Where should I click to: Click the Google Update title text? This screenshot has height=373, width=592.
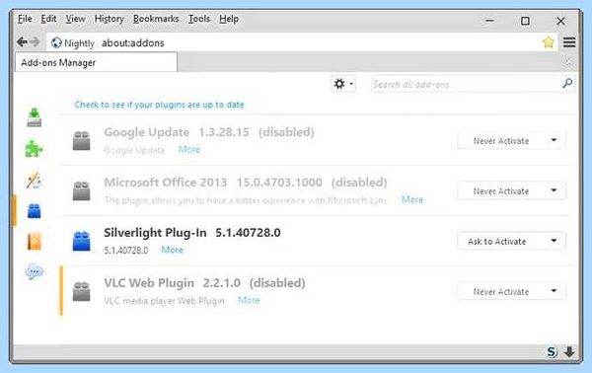[146, 132]
